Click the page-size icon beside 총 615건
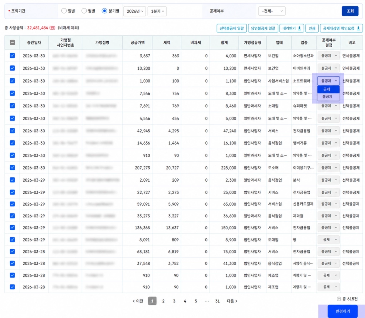The height and width of the screenshot is (318, 365). [339, 299]
